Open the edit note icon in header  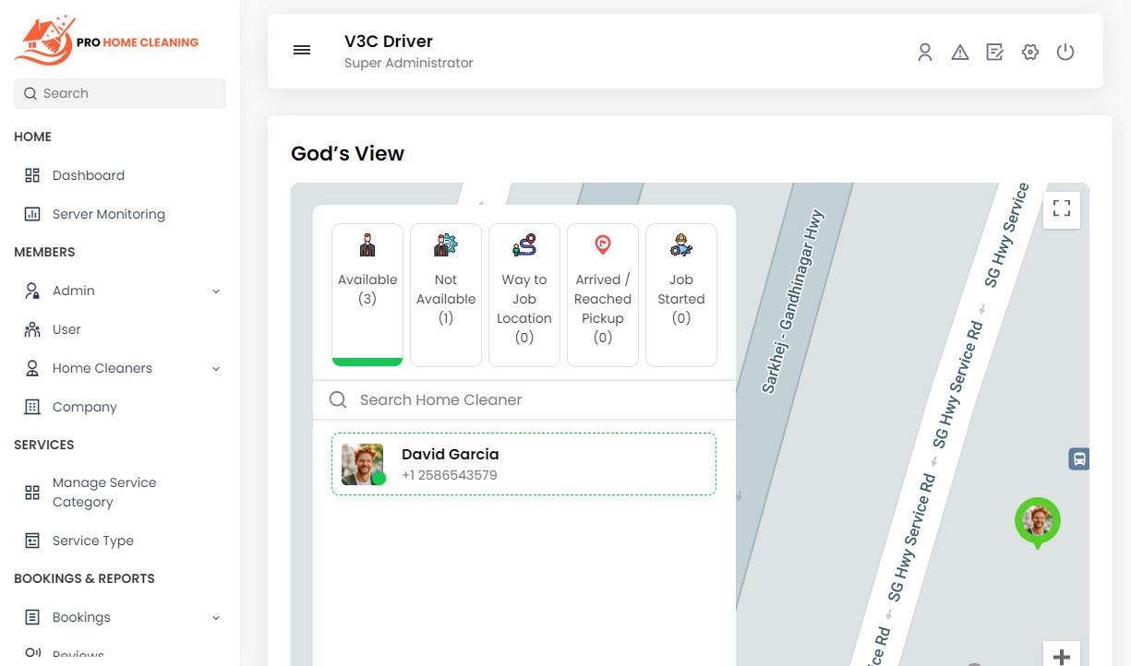[994, 53]
